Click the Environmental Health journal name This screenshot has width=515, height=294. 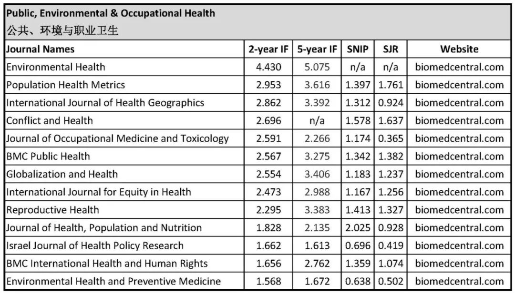(56, 67)
